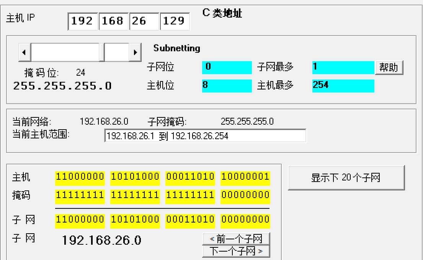
Task: Click the subnet binary octet 11000000
Action: click(x=80, y=220)
